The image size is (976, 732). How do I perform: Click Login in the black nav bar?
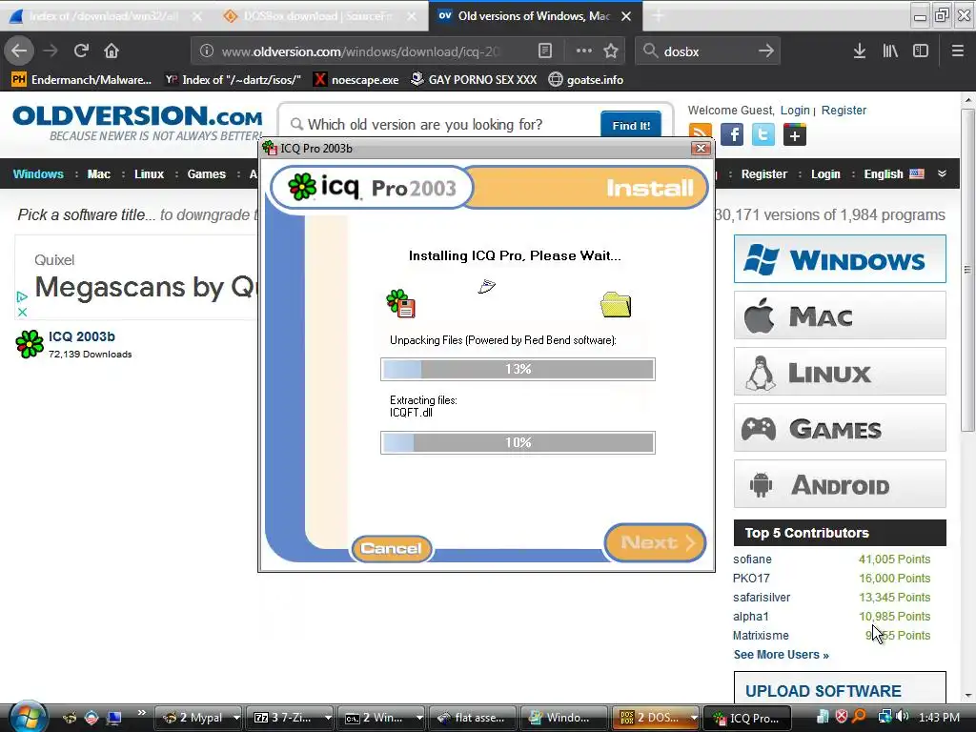click(x=825, y=173)
